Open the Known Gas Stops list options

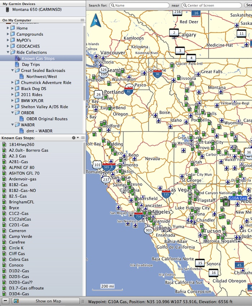83,138
